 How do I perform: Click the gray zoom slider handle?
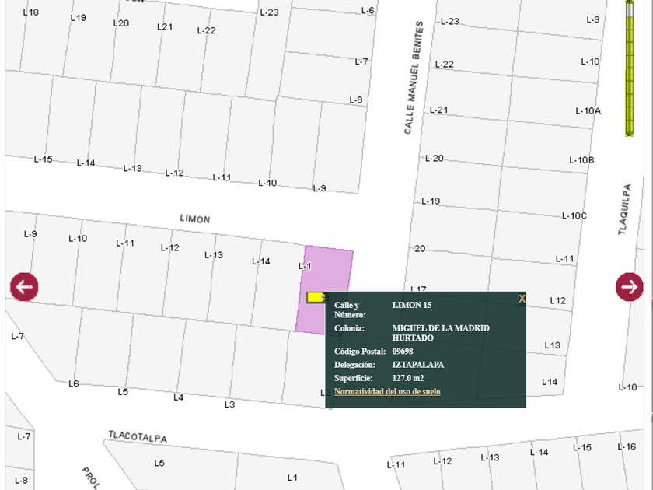click(630, 10)
